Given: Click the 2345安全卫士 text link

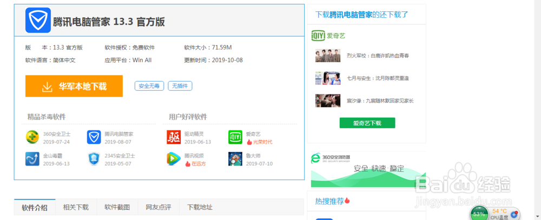Looking at the screenshot, I should (120, 156).
